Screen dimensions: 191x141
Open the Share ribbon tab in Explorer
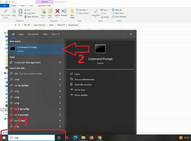[23, 6]
